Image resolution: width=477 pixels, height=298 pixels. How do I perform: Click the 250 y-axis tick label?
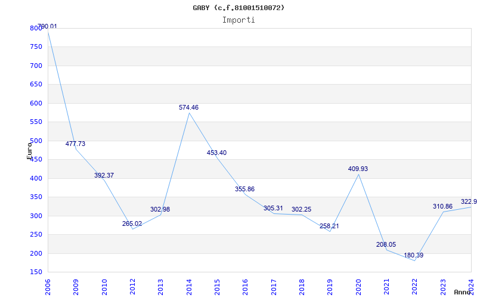coord(36,235)
